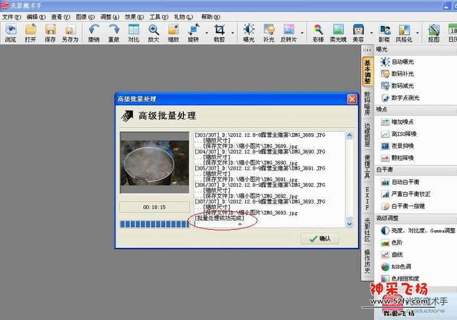Open dropdown arrow beside 美容
This screenshot has width=457, height=320.
tap(371, 33)
